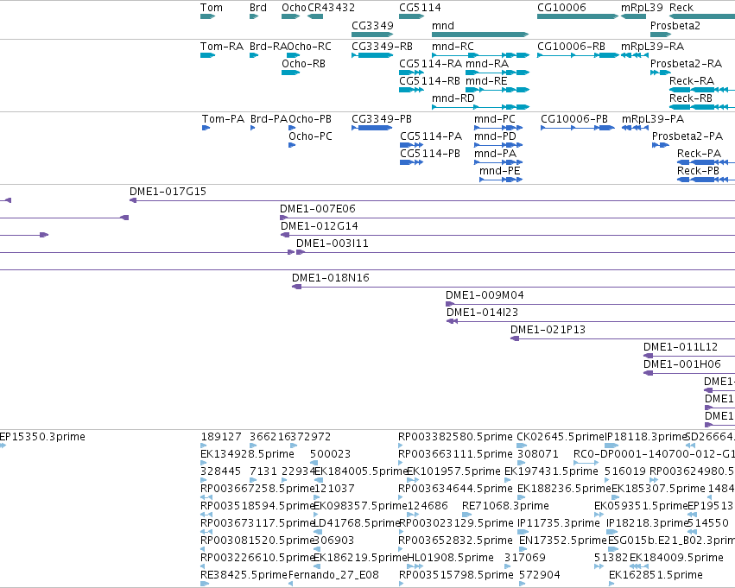Screen dimensions: 735x588
Task: Click CDS CG3349-PB
Action: point(372,128)
